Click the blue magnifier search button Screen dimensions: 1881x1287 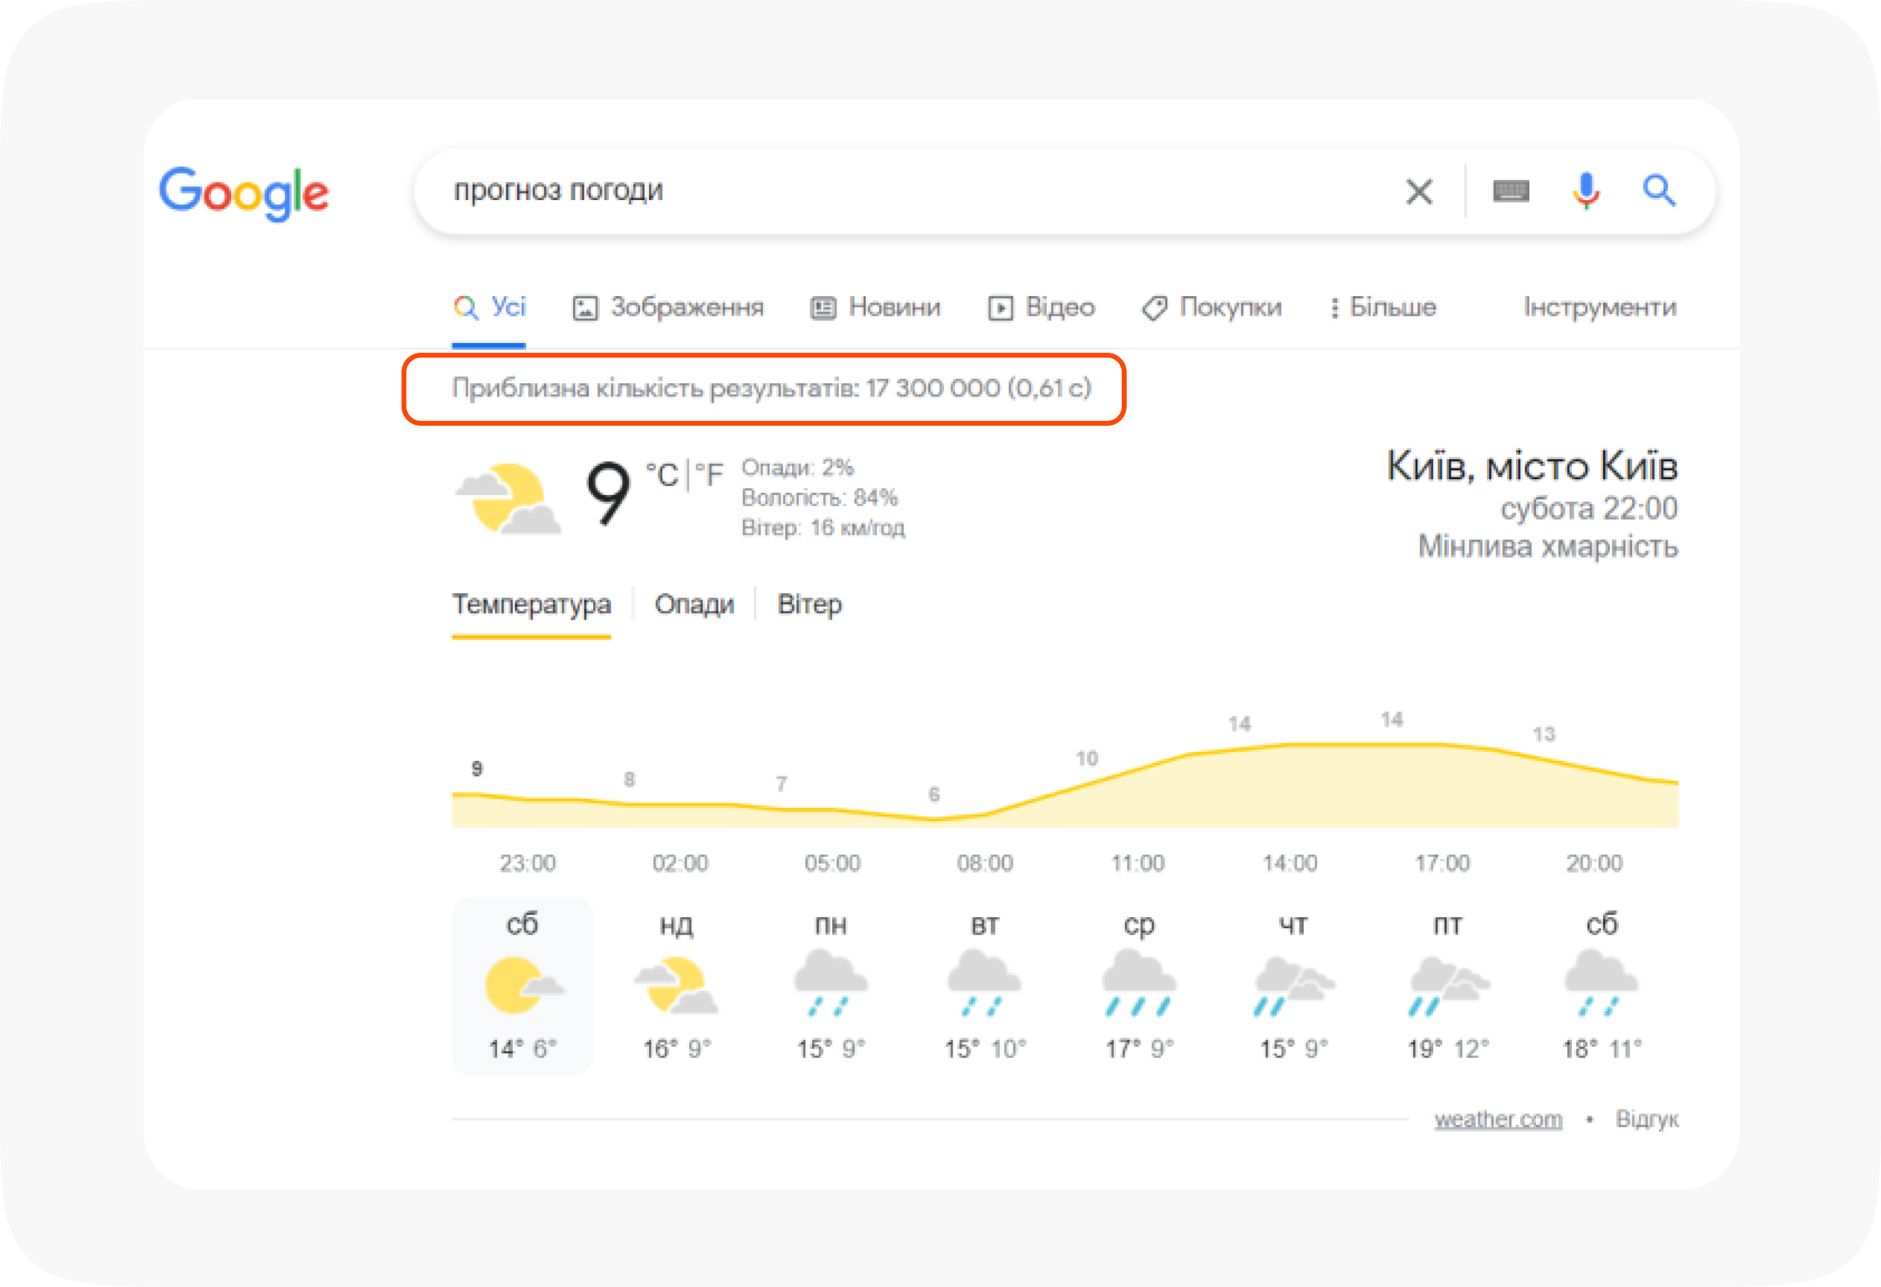(x=1658, y=191)
